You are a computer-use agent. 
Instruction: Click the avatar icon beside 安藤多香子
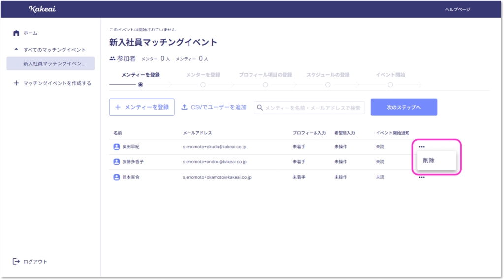point(117,162)
